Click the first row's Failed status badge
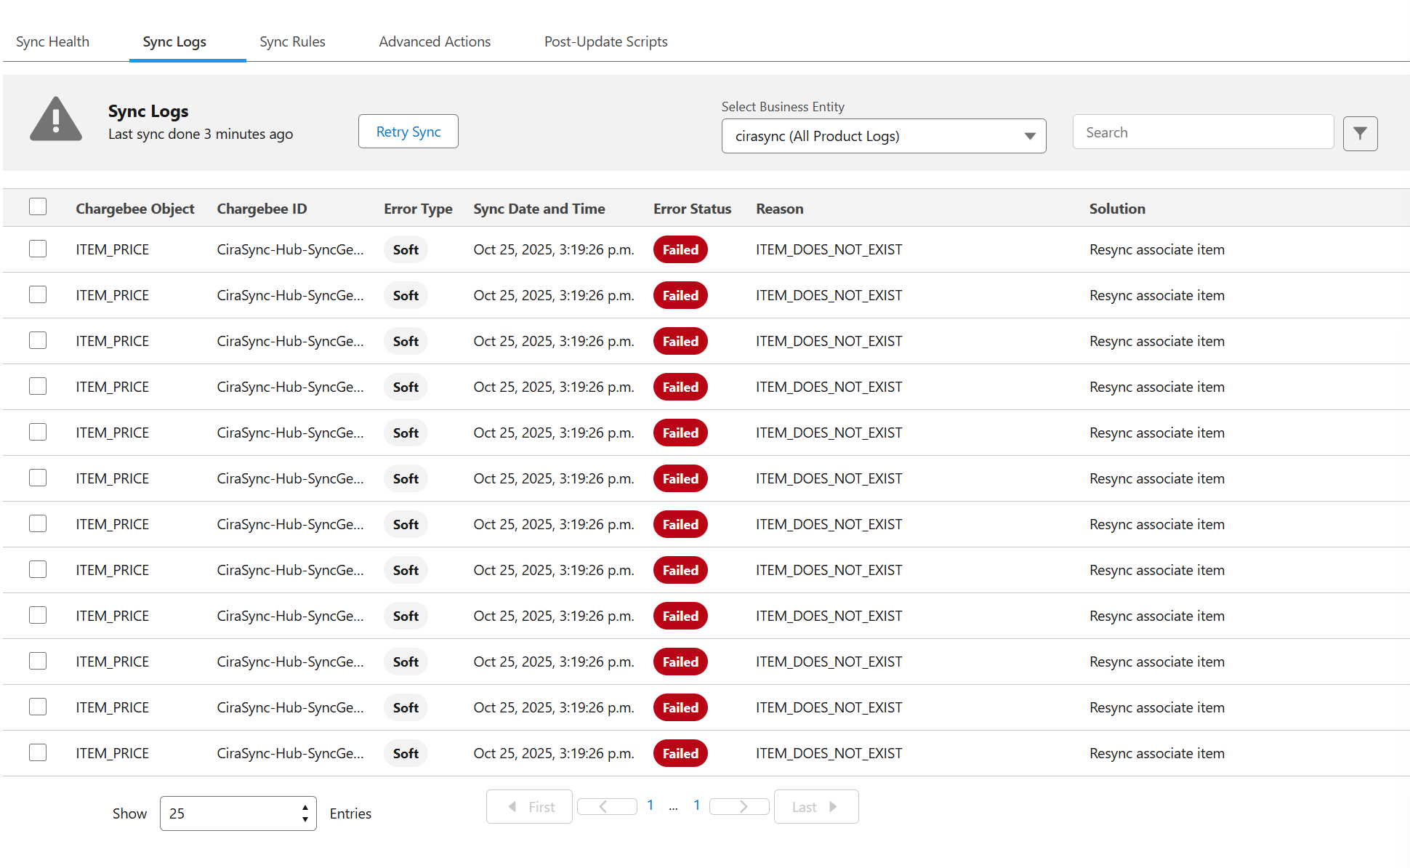 click(x=680, y=249)
